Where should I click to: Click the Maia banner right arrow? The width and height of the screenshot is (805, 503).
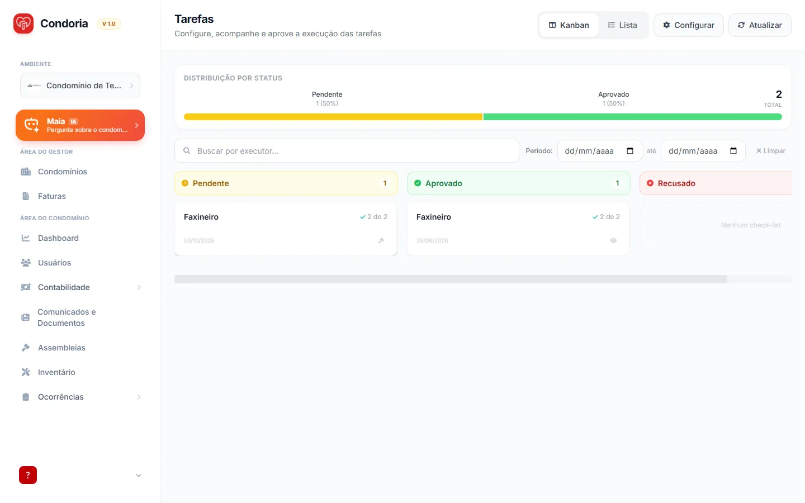pyautogui.click(x=136, y=125)
